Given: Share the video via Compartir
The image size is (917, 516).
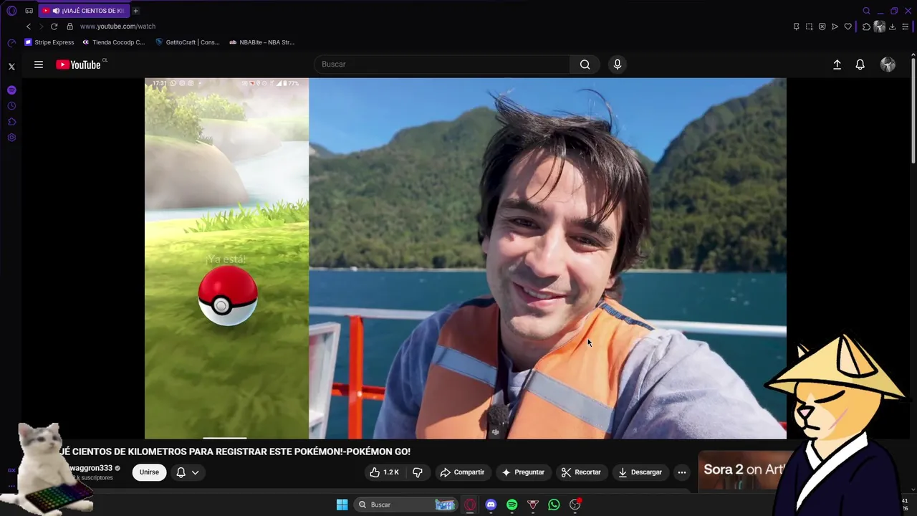Looking at the screenshot, I should click(x=462, y=472).
